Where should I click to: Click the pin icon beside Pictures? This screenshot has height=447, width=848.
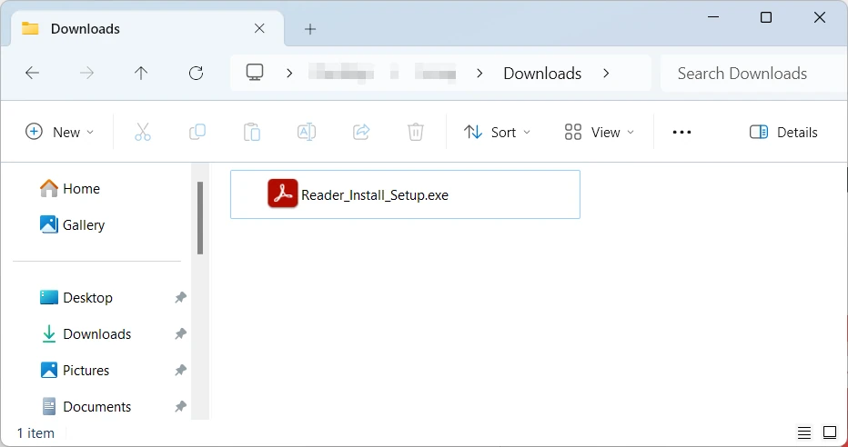click(x=181, y=370)
